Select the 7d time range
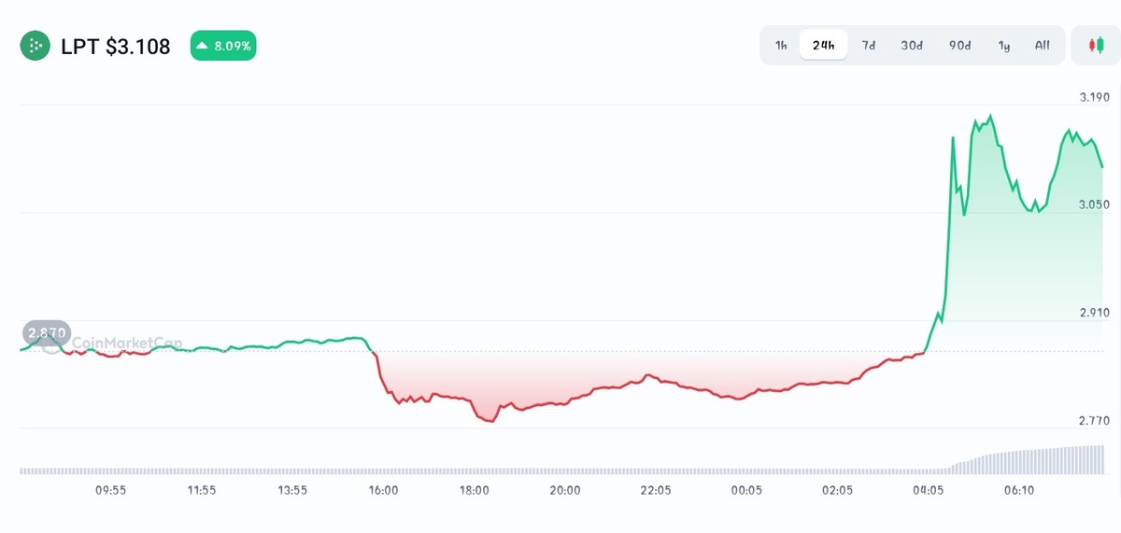 pyautogui.click(x=869, y=45)
